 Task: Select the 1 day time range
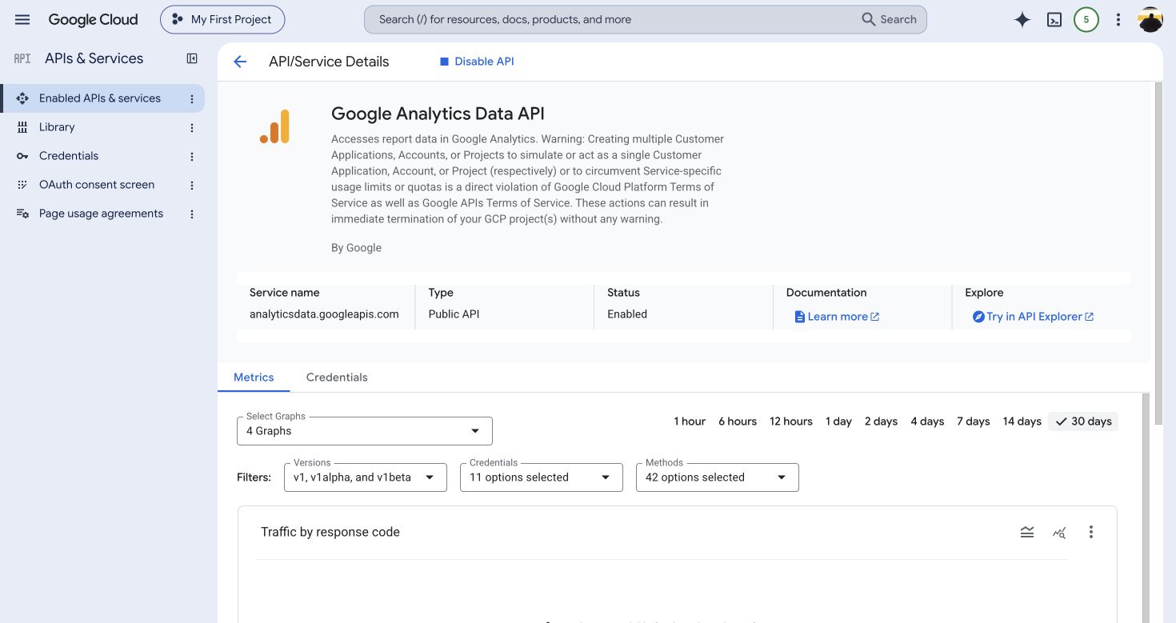838,421
